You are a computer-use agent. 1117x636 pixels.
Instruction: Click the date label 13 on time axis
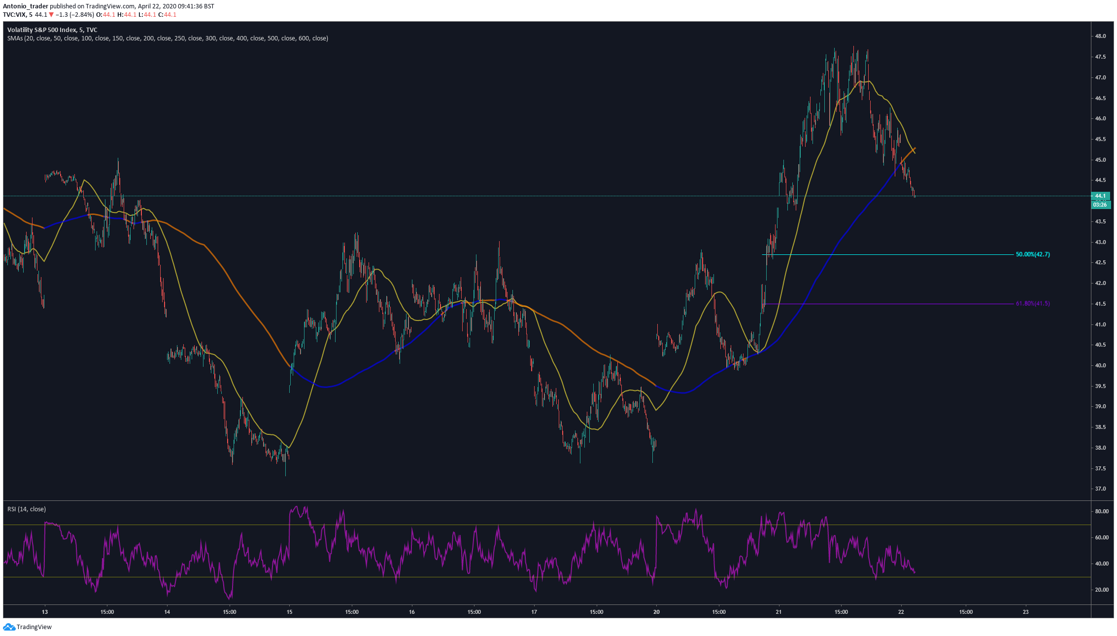coord(45,612)
